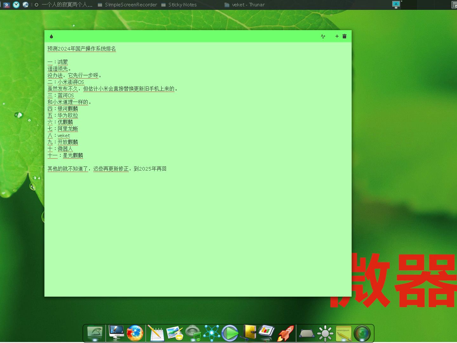
Task: Click the line 三：蓝河OS
Action: pos(61,95)
